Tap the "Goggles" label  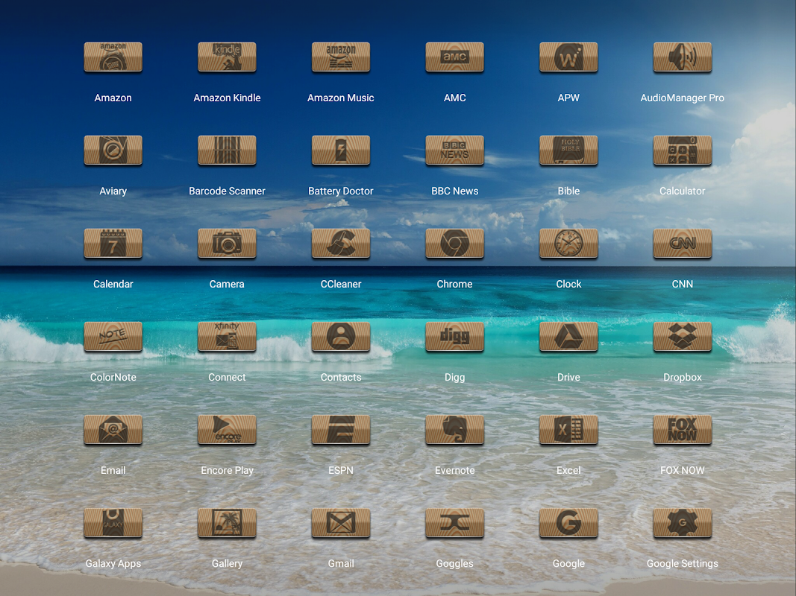pos(454,564)
